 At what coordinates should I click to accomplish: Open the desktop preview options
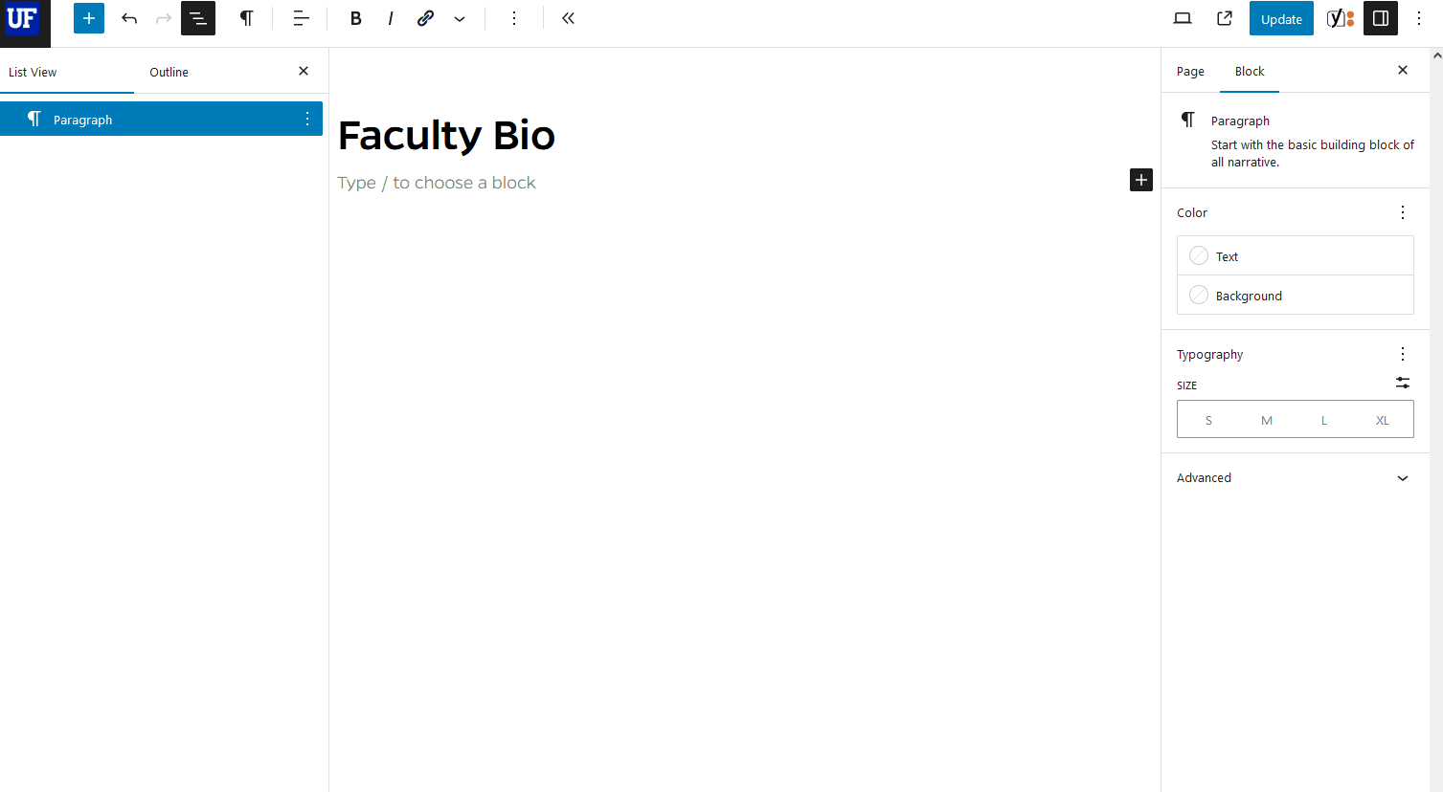[1182, 18]
